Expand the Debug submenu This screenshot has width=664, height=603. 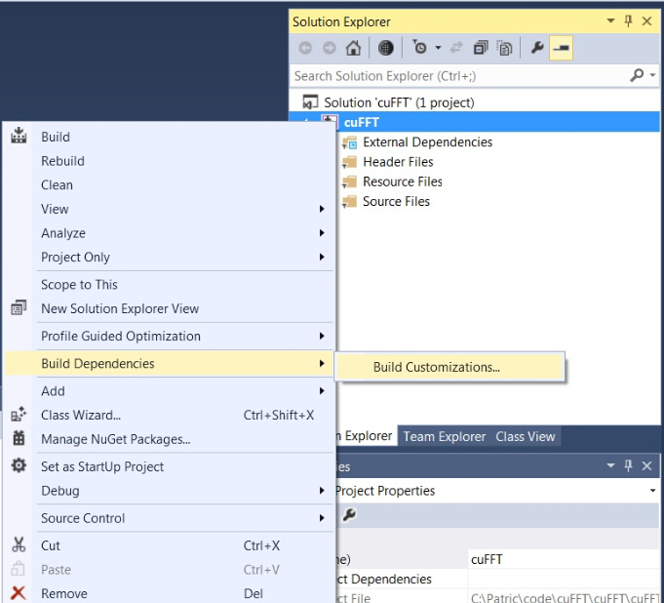click(x=170, y=491)
